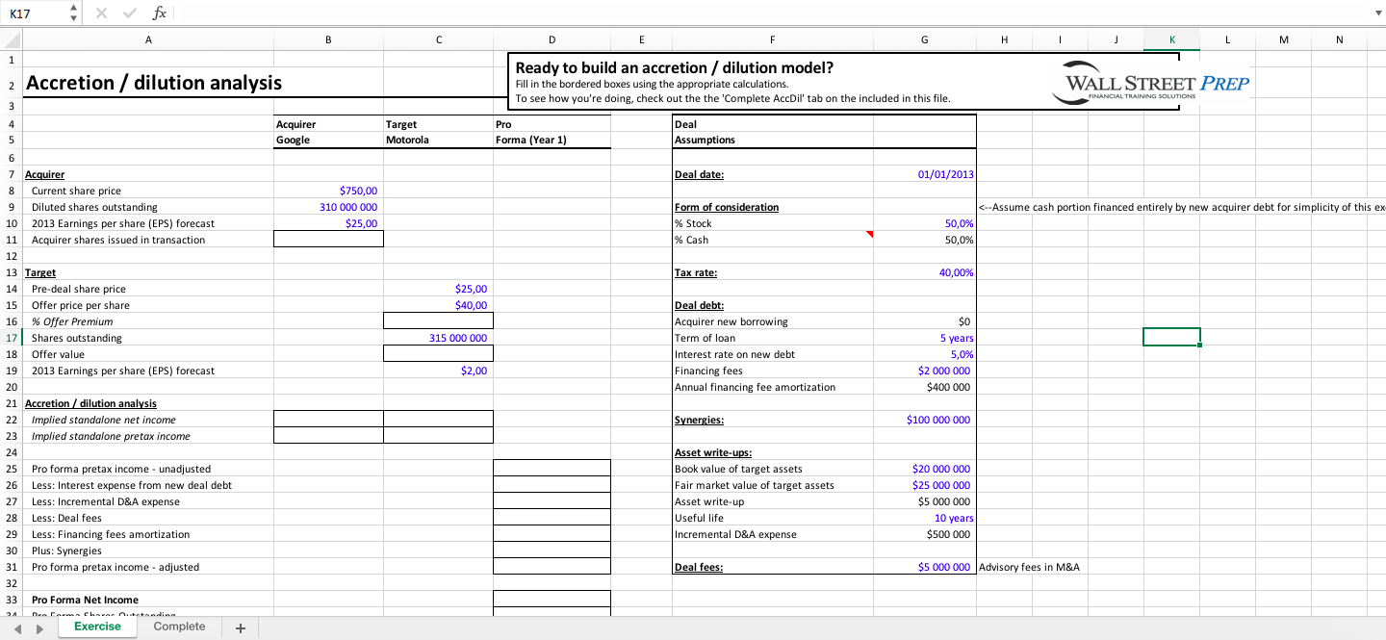Click the $25 000 000 fair market value cell
This screenshot has height=640, width=1386.
click(x=924, y=485)
